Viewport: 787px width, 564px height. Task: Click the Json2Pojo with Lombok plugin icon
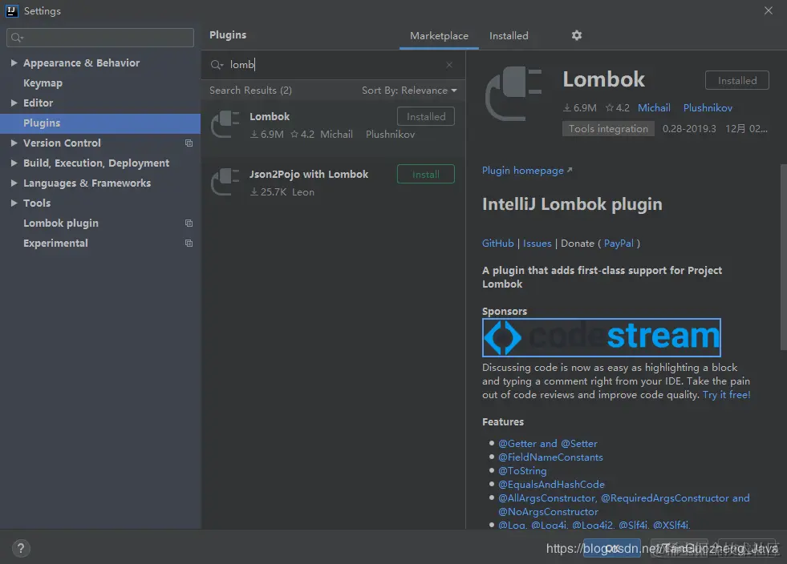point(225,182)
